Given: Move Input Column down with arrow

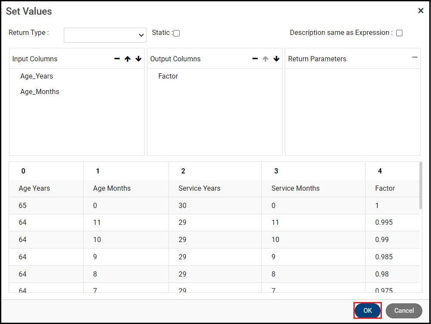Looking at the screenshot, I should tap(138, 59).
